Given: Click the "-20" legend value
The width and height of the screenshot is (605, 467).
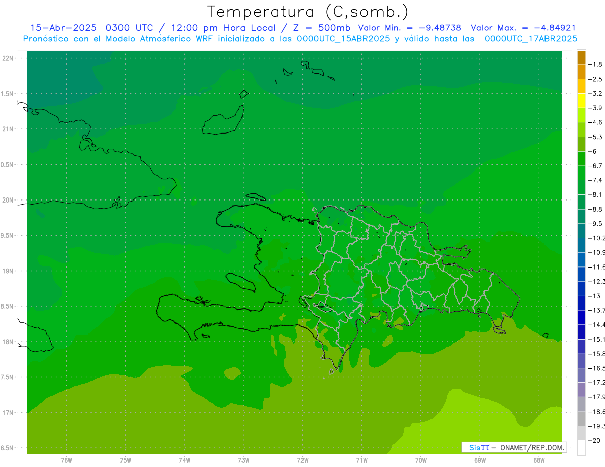Looking at the screenshot, I should click(594, 440).
